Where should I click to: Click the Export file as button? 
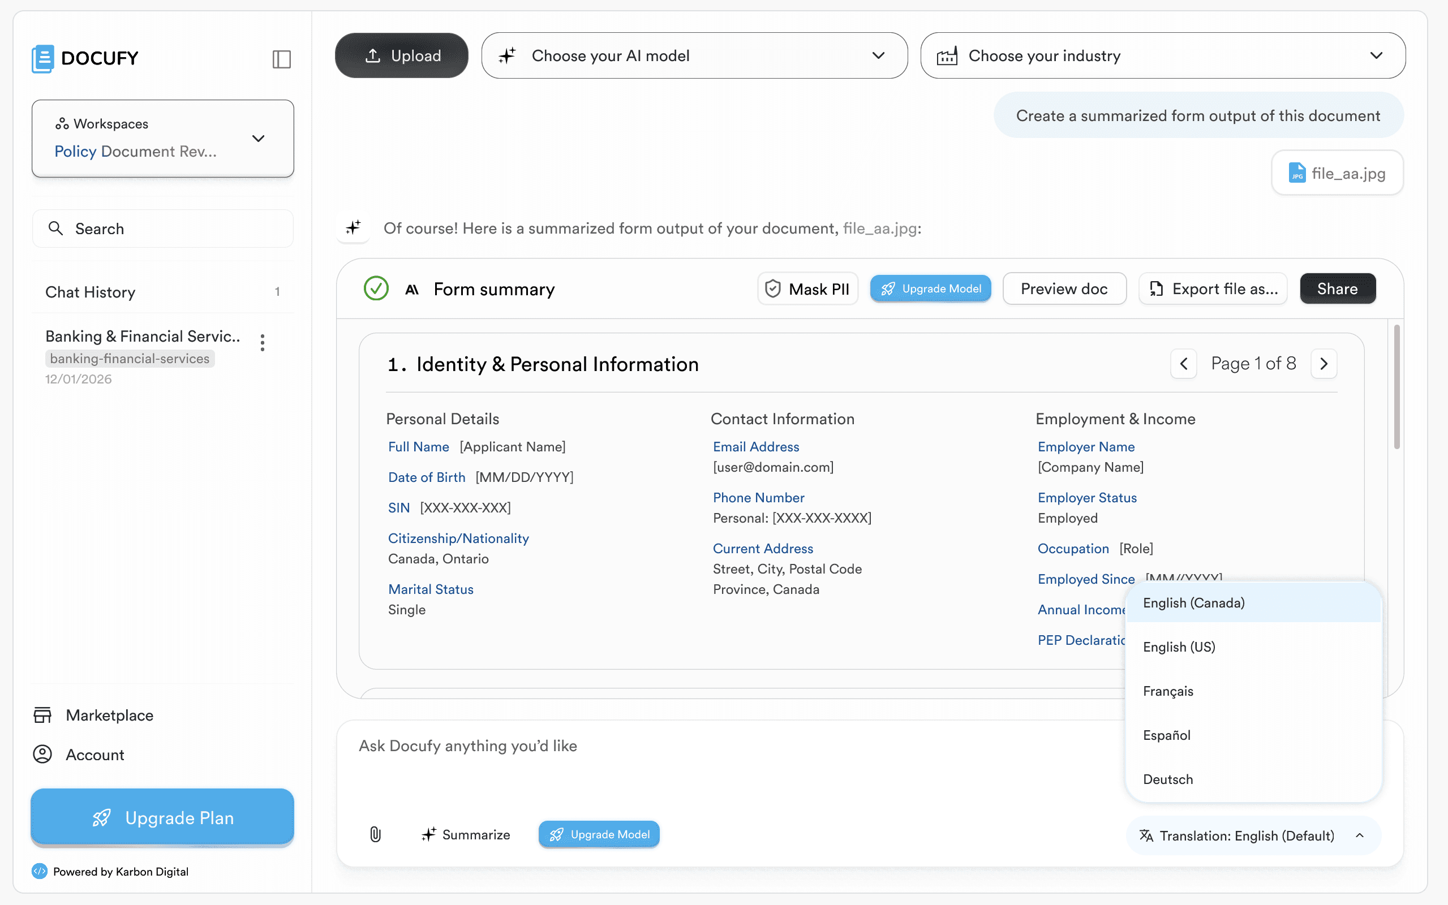[x=1213, y=289]
